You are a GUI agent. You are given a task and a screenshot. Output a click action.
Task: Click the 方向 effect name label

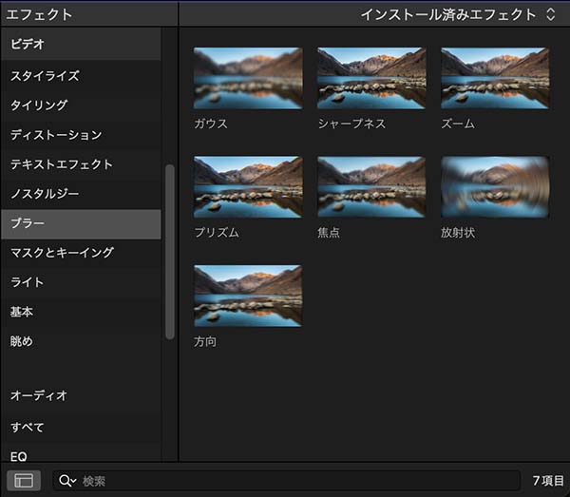click(205, 341)
